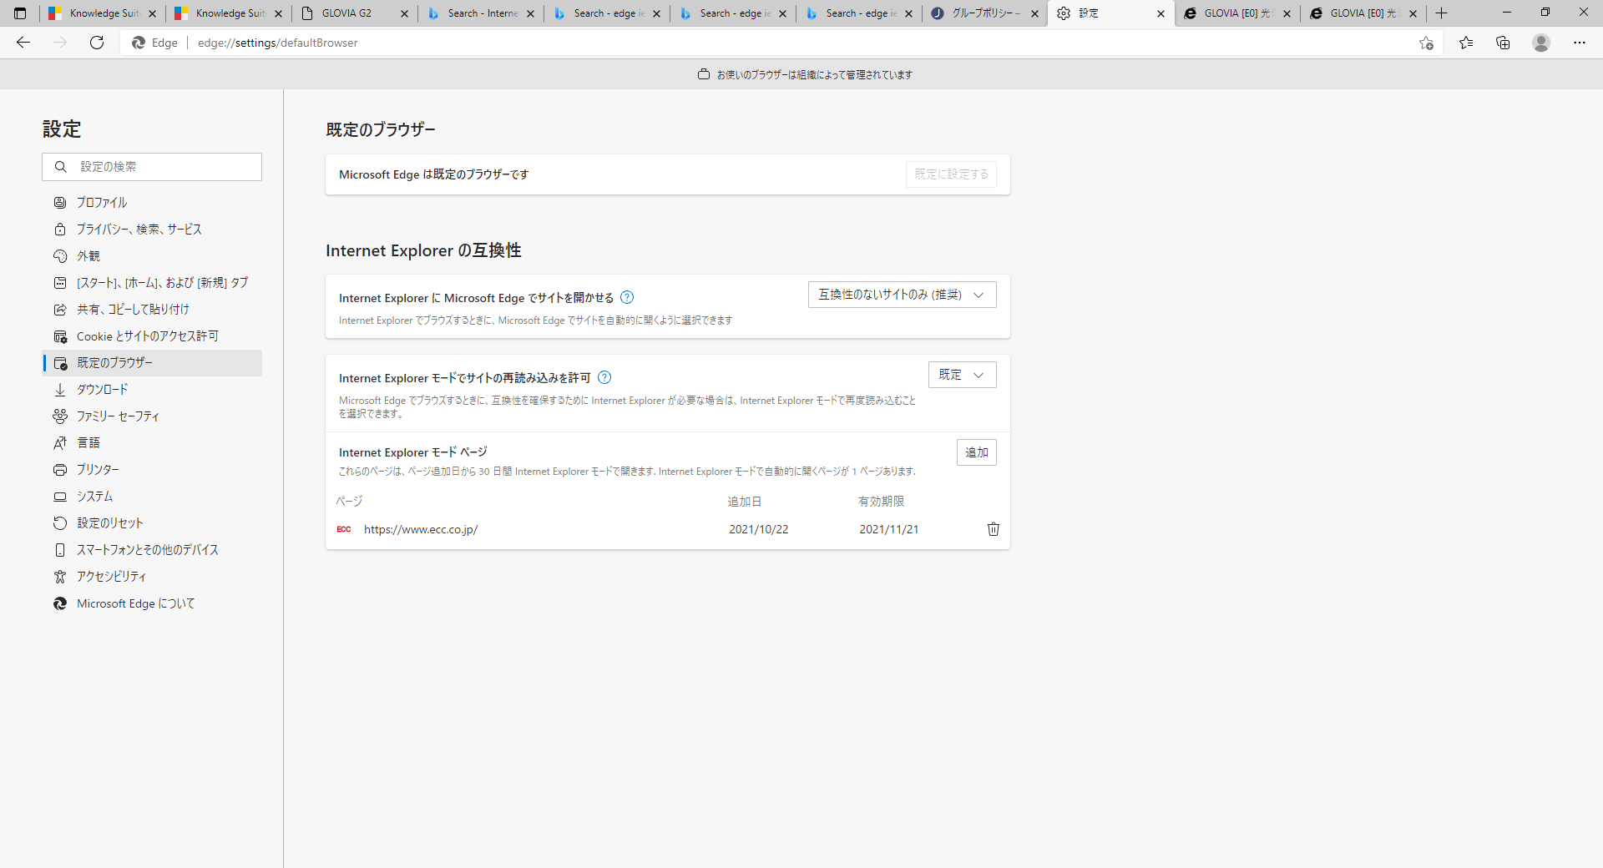Open a new tab with plus icon

(1441, 13)
